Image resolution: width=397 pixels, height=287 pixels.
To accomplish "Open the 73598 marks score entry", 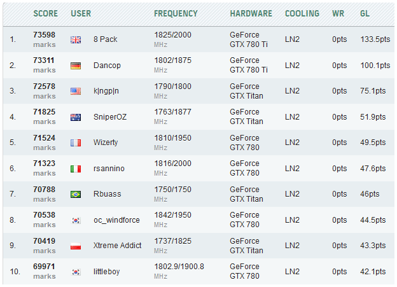I will click(45, 39).
